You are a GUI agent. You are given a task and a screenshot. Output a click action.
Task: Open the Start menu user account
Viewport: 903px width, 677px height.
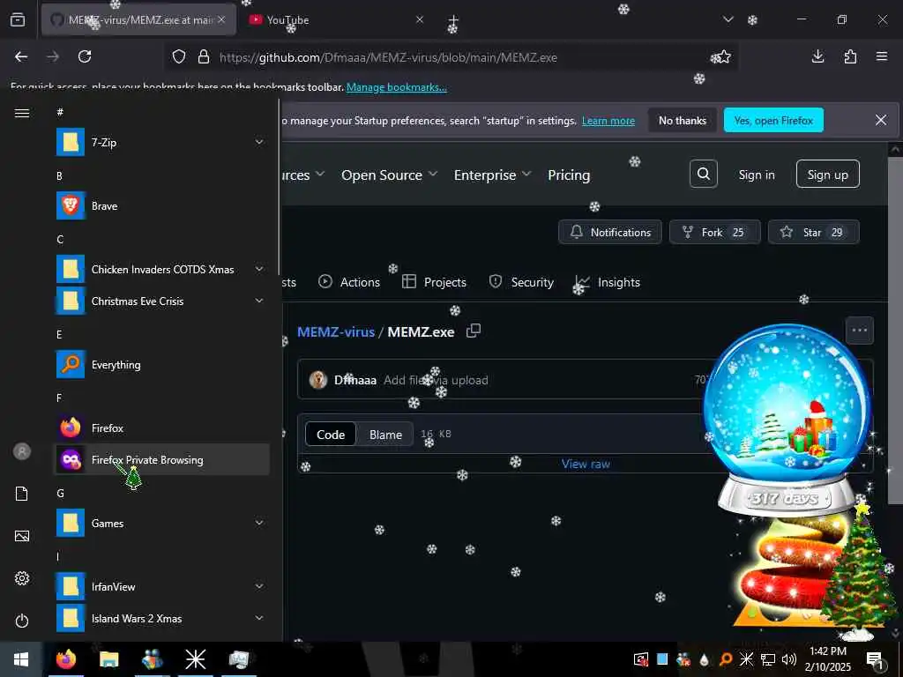pyautogui.click(x=22, y=451)
